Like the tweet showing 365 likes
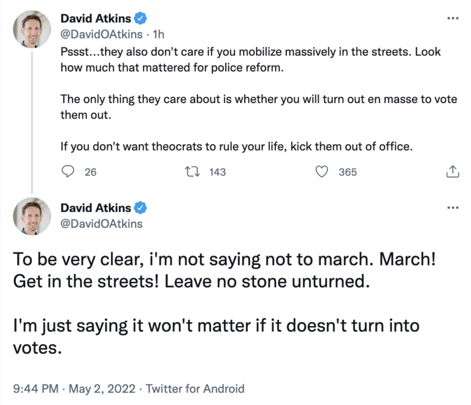This screenshot has width=471, height=405. pos(322,172)
